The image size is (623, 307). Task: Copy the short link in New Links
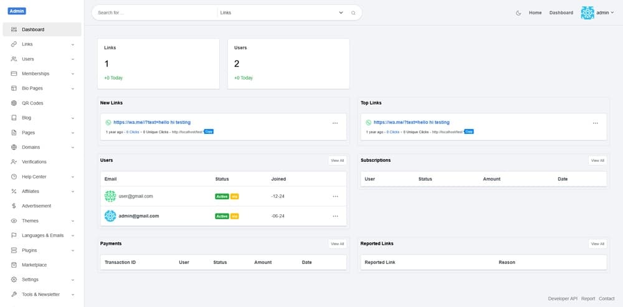(x=209, y=131)
